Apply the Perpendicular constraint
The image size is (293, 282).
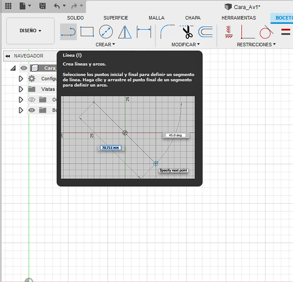tap(248, 32)
